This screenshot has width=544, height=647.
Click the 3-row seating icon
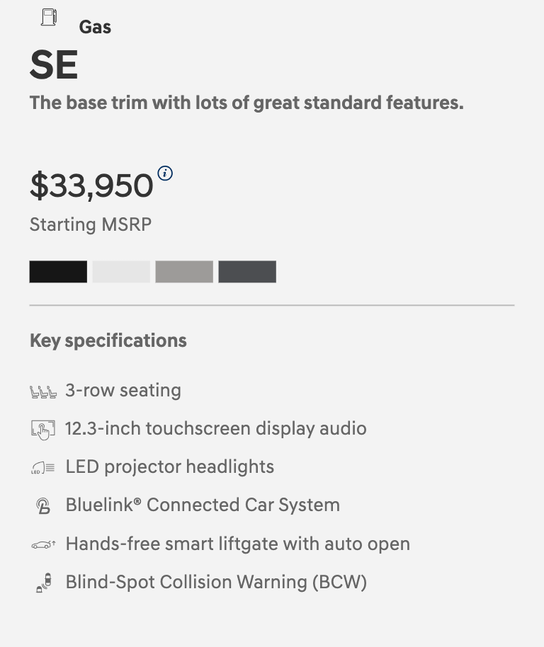click(42, 391)
